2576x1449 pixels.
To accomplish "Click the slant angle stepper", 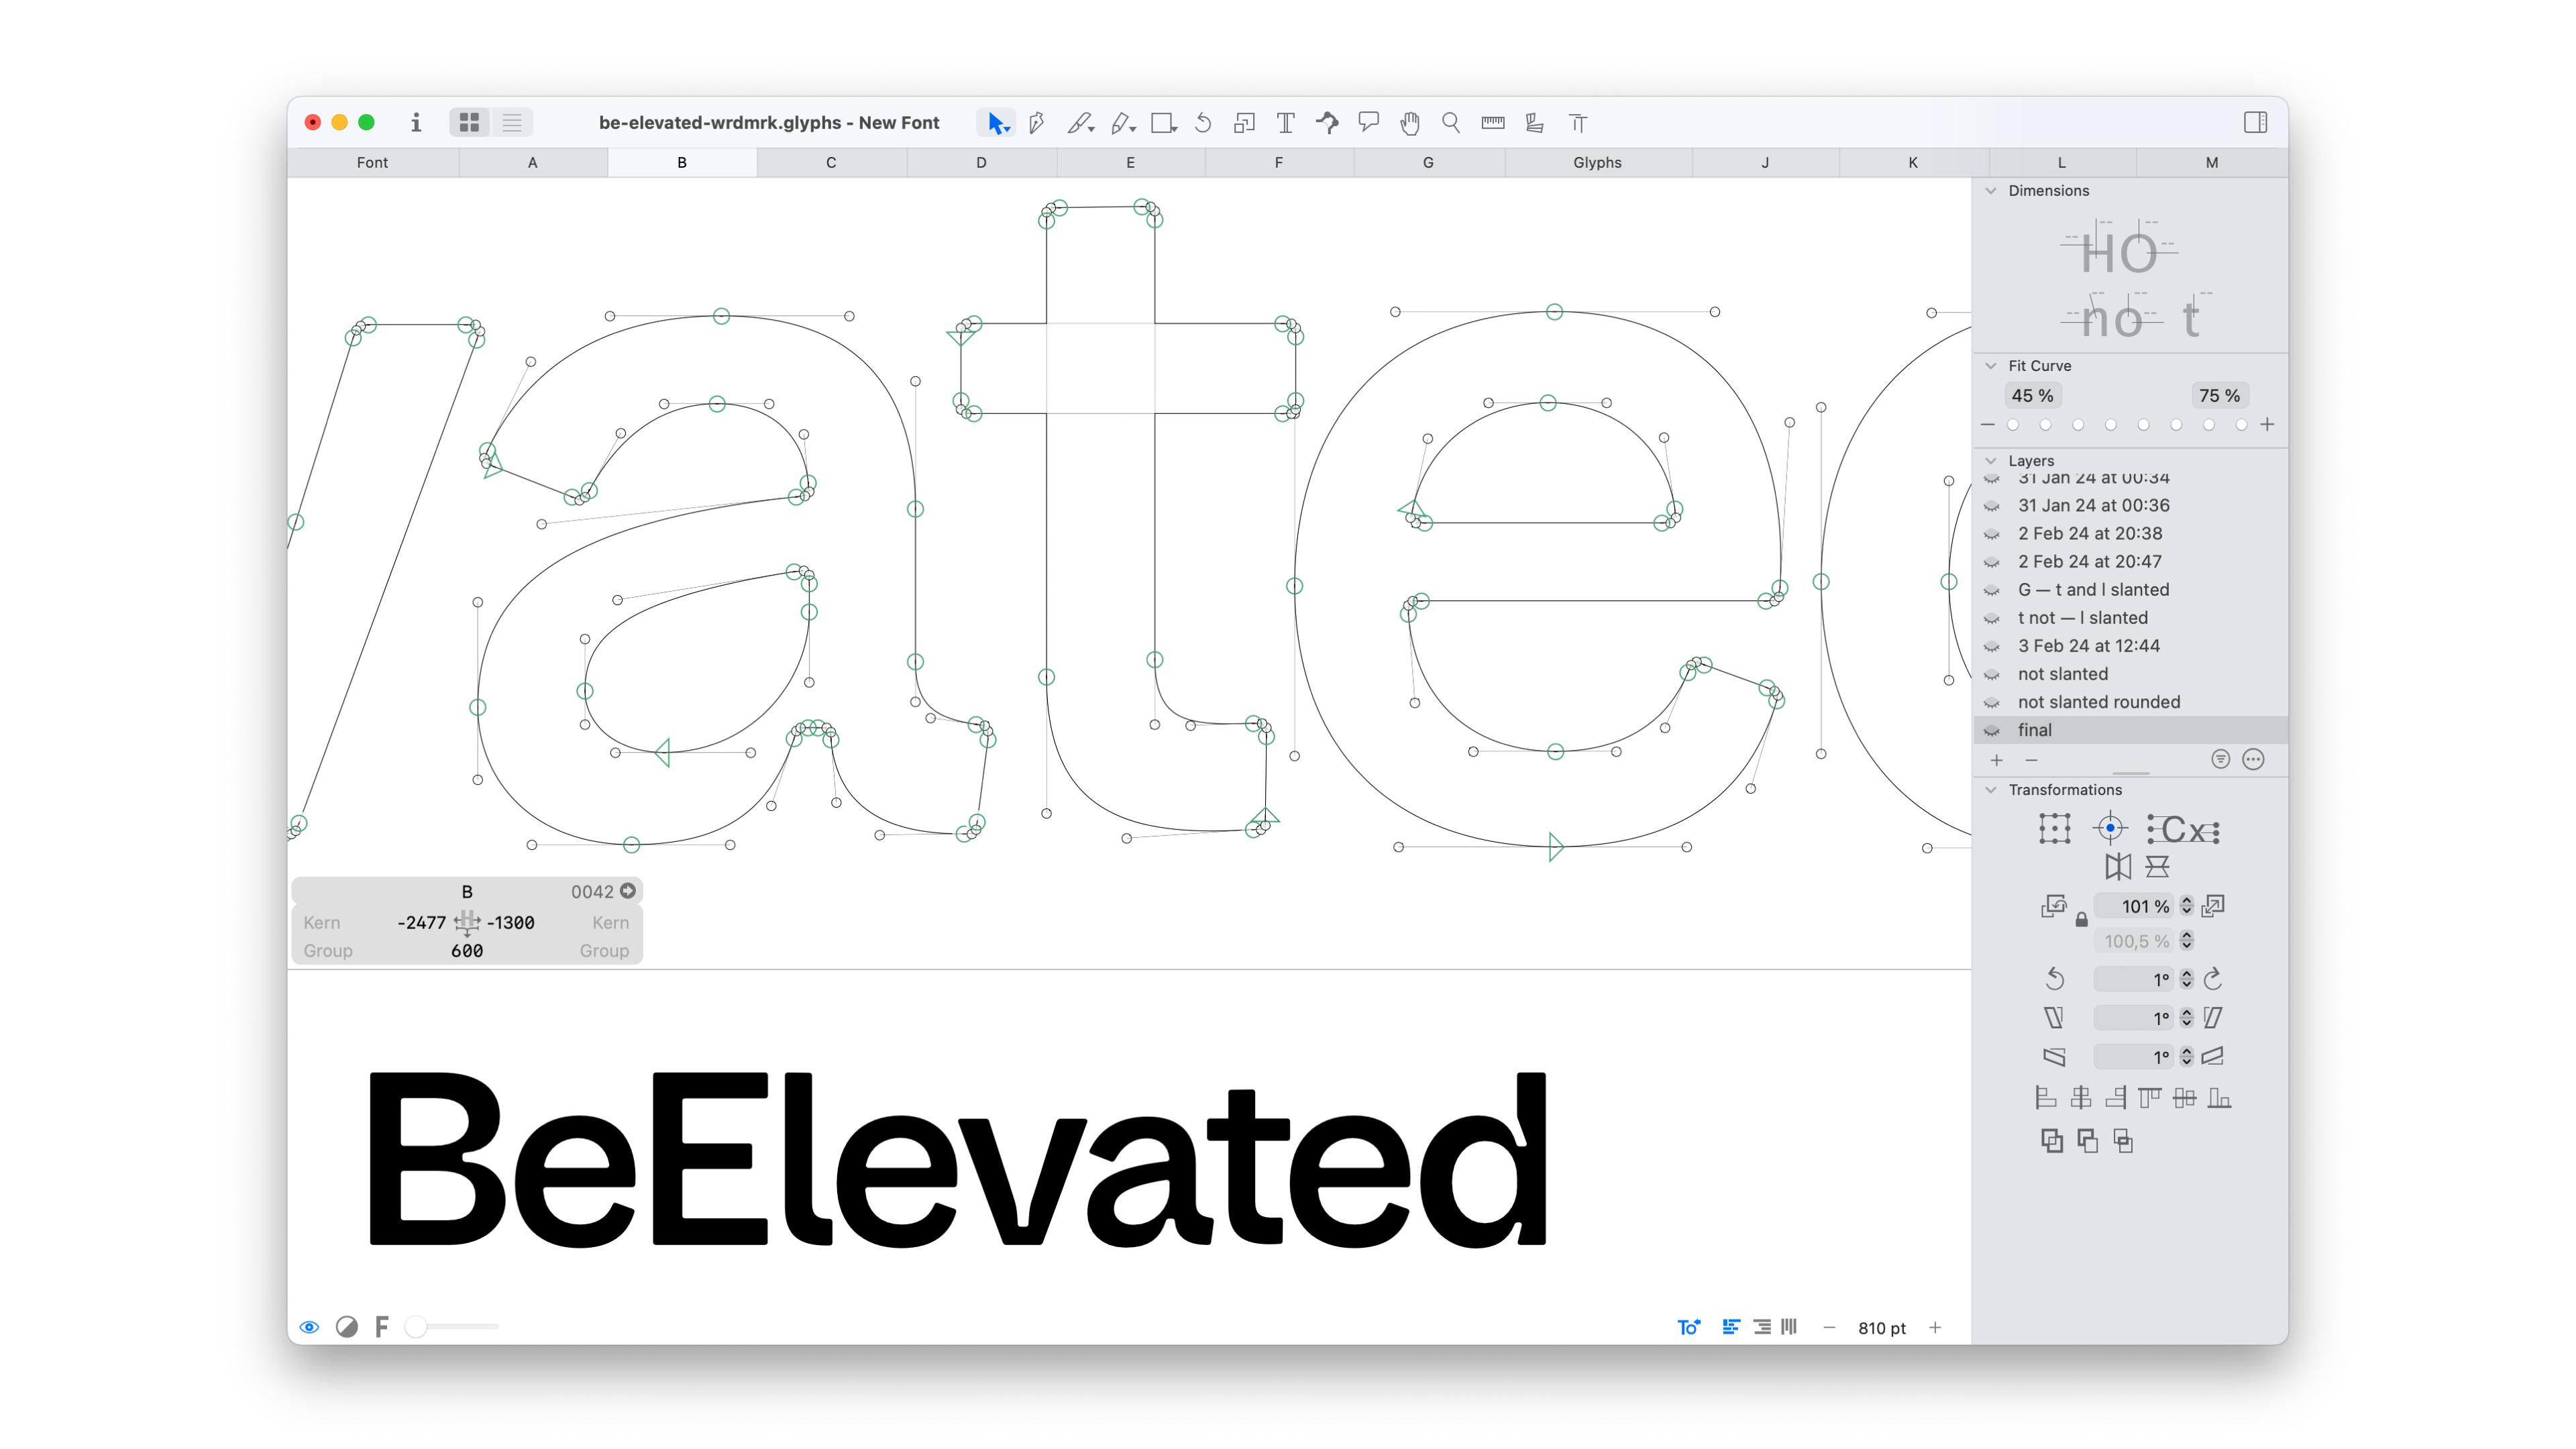I will click(x=2187, y=1017).
